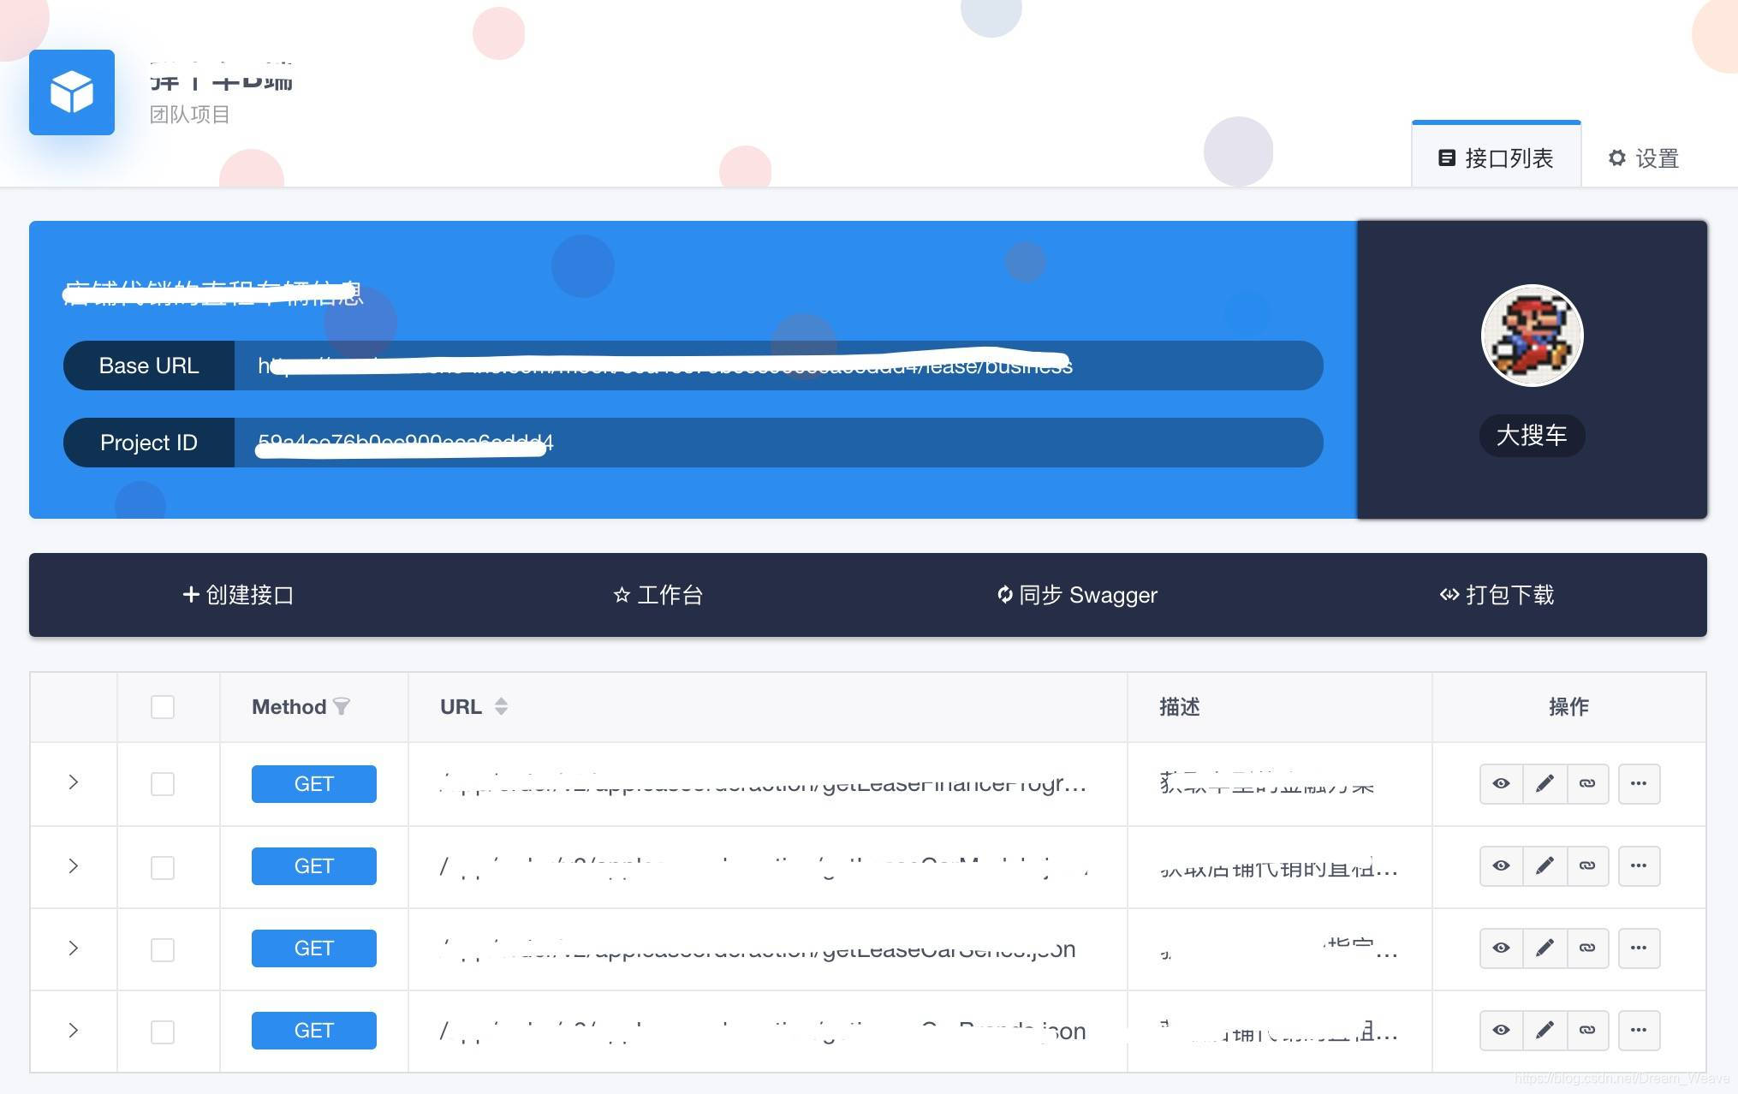The width and height of the screenshot is (1738, 1094).
Task: Toggle the select-all header checkbox
Action: point(163,707)
